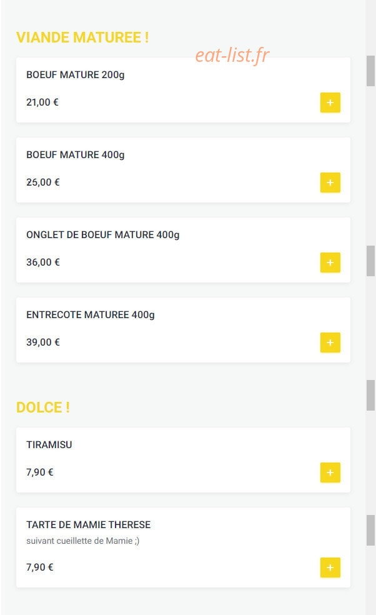This screenshot has width=376, height=615.
Task: Click the suivant cueillette de Mamie description
Action: click(x=82, y=541)
